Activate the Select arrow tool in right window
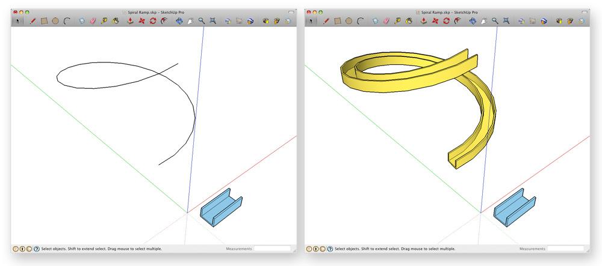Screen dimensions: 602x266 click(x=311, y=20)
